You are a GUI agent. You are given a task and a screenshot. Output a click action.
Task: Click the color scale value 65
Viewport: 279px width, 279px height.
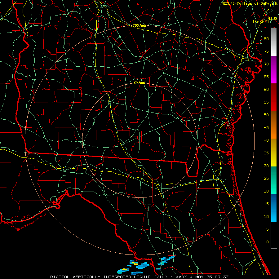tap(266, 77)
